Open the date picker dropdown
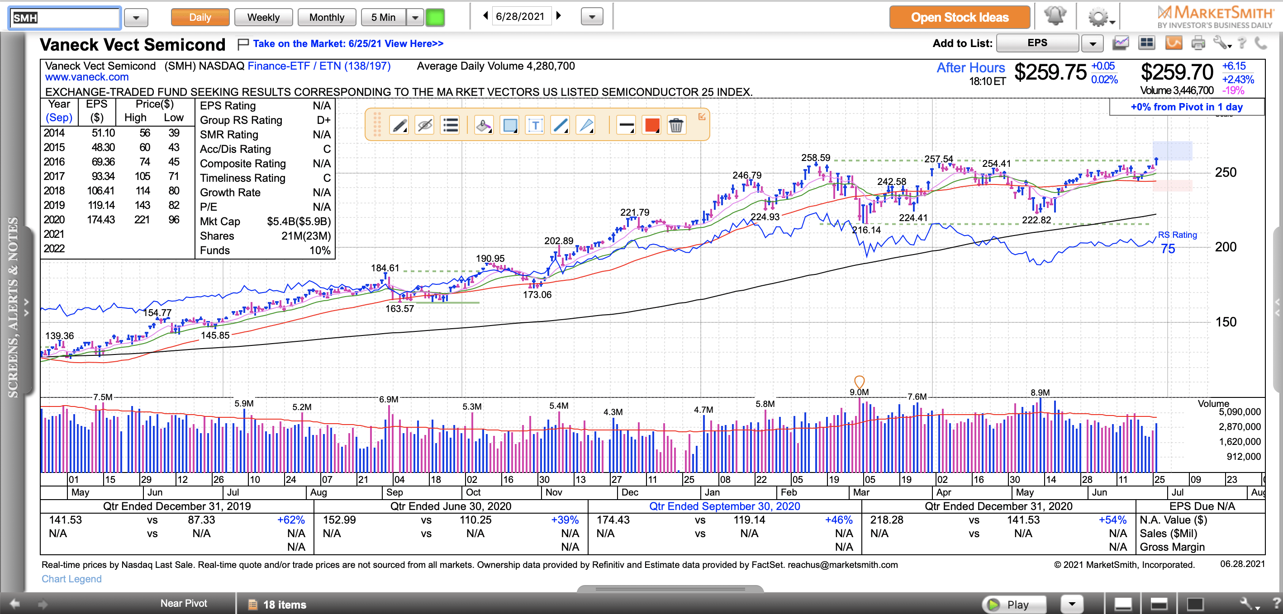The image size is (1283, 614). (x=592, y=16)
